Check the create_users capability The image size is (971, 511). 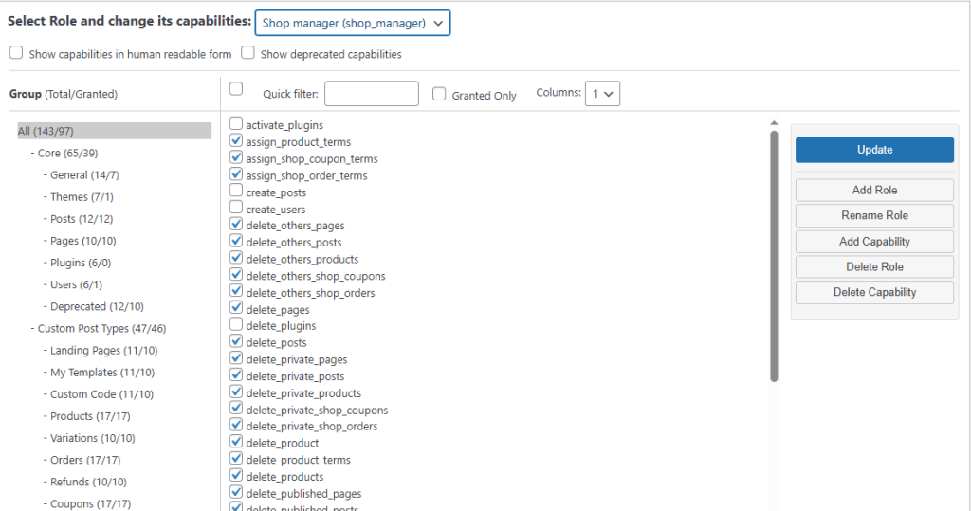point(236,207)
